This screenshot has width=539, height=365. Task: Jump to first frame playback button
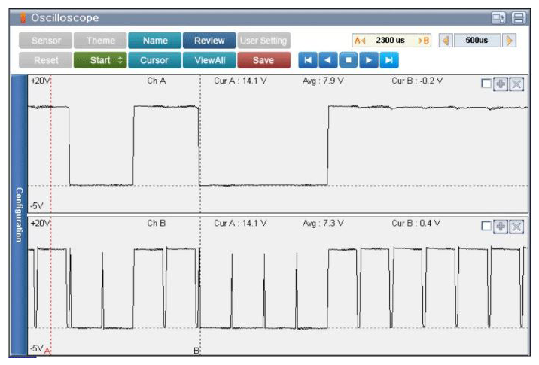click(x=308, y=60)
